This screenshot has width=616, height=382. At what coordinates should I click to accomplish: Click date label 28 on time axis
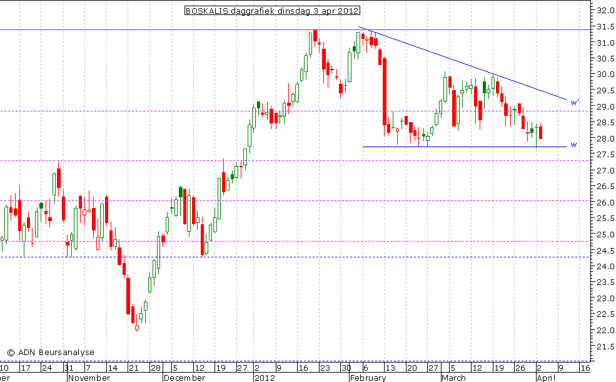(156, 368)
